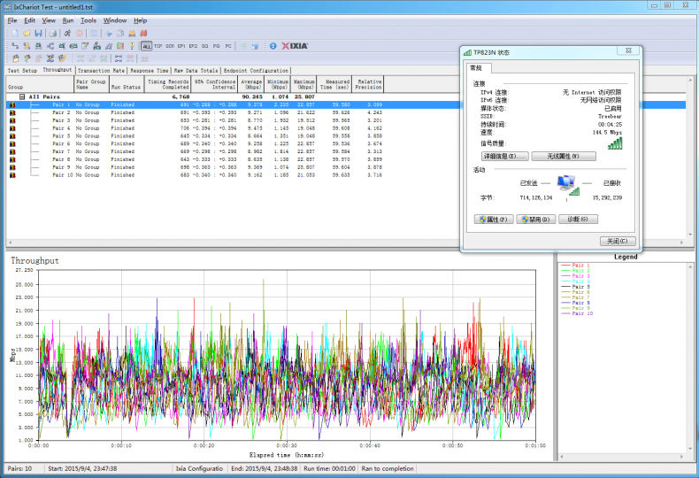
Task: Collapse the All Pairs tree group
Action: [22, 96]
